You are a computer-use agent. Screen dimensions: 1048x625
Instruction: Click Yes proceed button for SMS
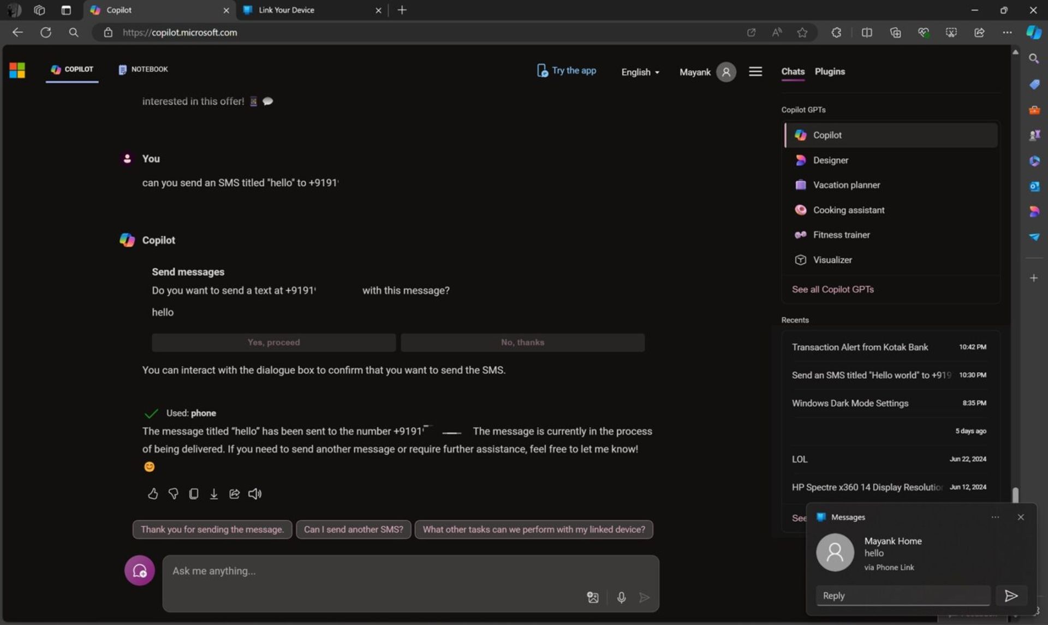click(273, 342)
